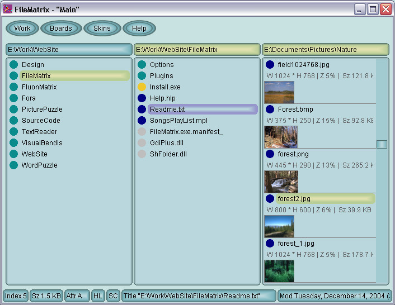Click the teal icon next to Plugins
This screenshot has width=395, height=305.
pos(142,76)
